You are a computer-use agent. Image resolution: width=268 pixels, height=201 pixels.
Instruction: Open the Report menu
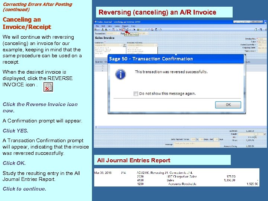[x=125, y=26]
